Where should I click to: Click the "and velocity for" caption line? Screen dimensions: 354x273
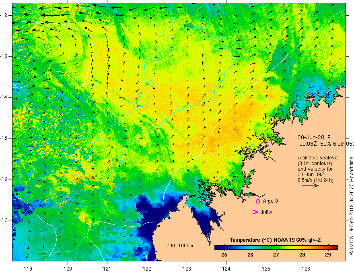point(315,169)
